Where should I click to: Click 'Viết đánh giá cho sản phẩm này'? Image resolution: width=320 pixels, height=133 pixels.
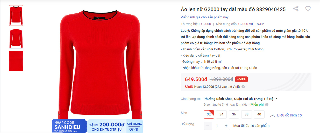click(x=205, y=17)
